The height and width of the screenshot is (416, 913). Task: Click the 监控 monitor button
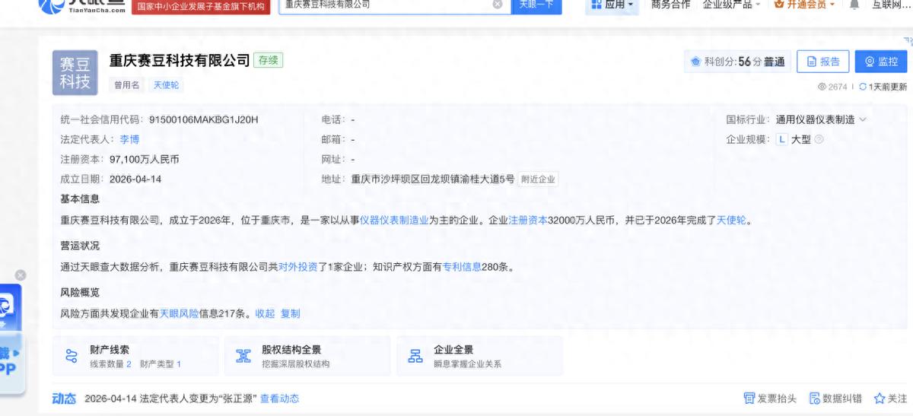tap(880, 62)
